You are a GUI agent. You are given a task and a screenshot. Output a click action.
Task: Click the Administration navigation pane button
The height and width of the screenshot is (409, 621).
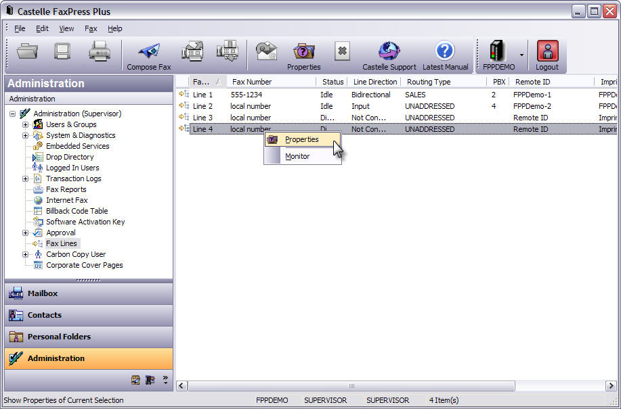[x=89, y=358]
